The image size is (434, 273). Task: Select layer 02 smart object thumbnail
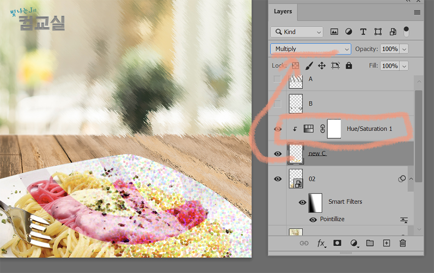[296, 179]
